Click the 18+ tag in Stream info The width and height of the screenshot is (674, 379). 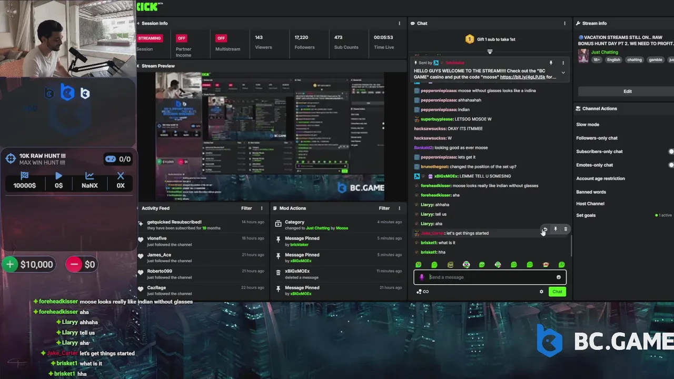[x=597, y=59]
